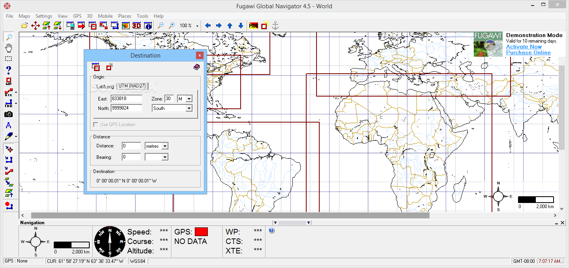Open the GPS menu

(77, 16)
